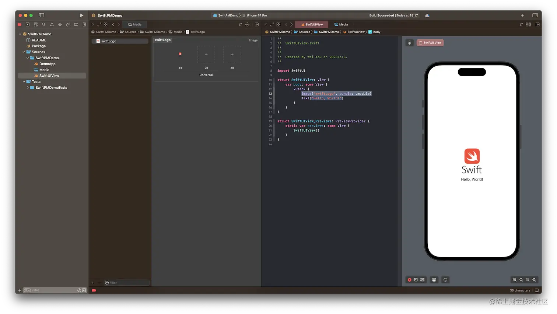Expand the SwiftPMDemoTests folder
This screenshot has width=557, height=314.
28,88
